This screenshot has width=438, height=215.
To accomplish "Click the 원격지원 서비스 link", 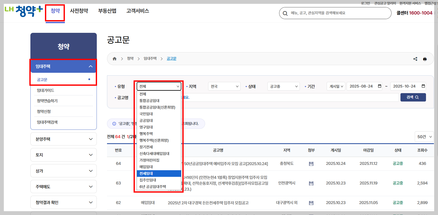I will tap(410, 3).
